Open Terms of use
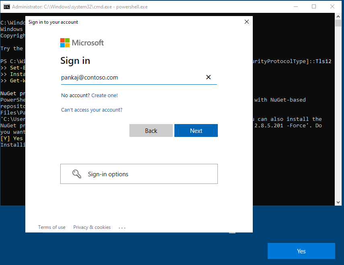This screenshot has height=265, width=344. pos(51,227)
